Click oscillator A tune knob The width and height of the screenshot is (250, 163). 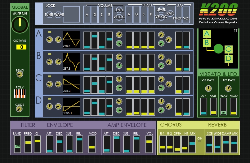coord(49,40)
